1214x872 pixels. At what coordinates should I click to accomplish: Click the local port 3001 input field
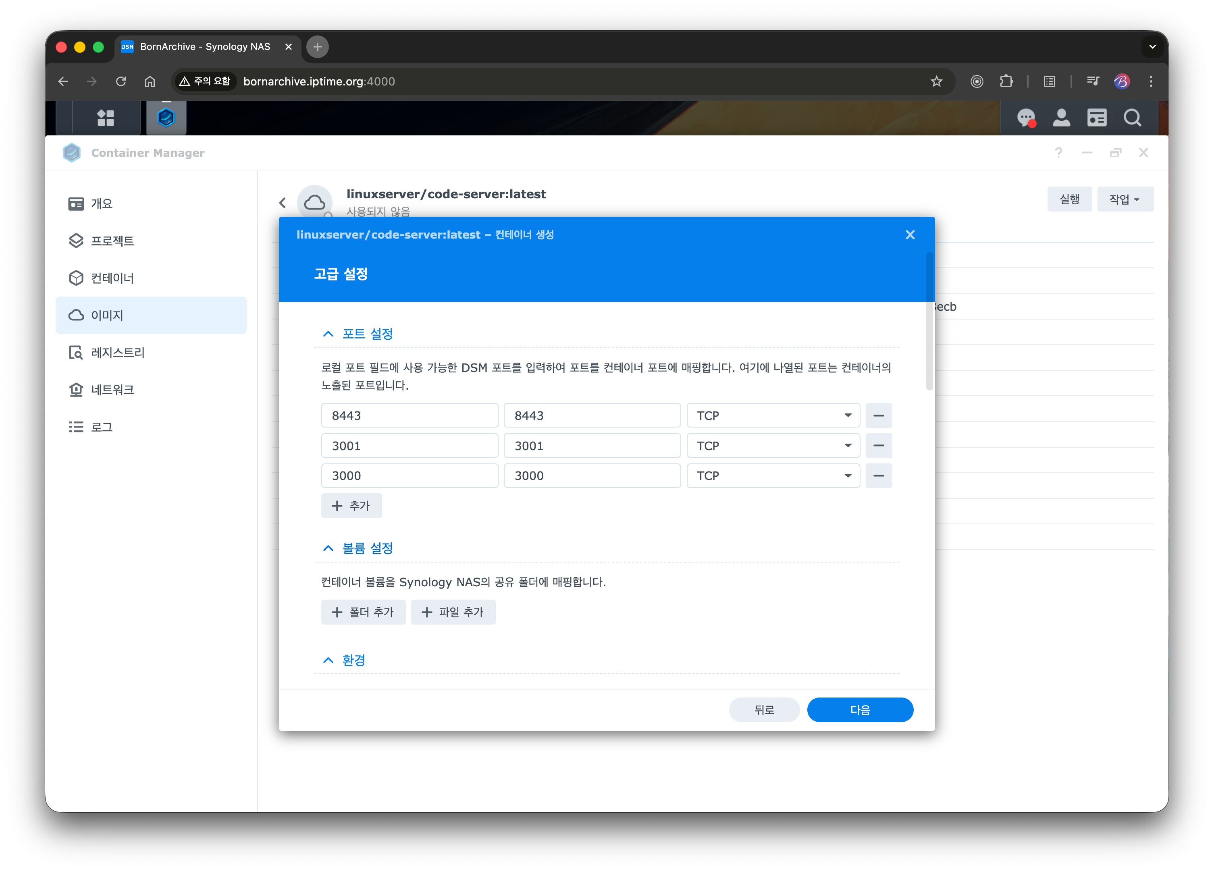[x=410, y=445]
